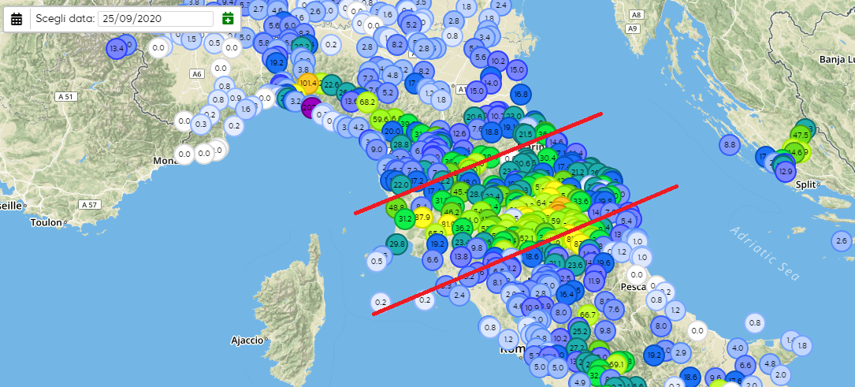Click the 16.8 blue marker on the coast

(x=521, y=94)
